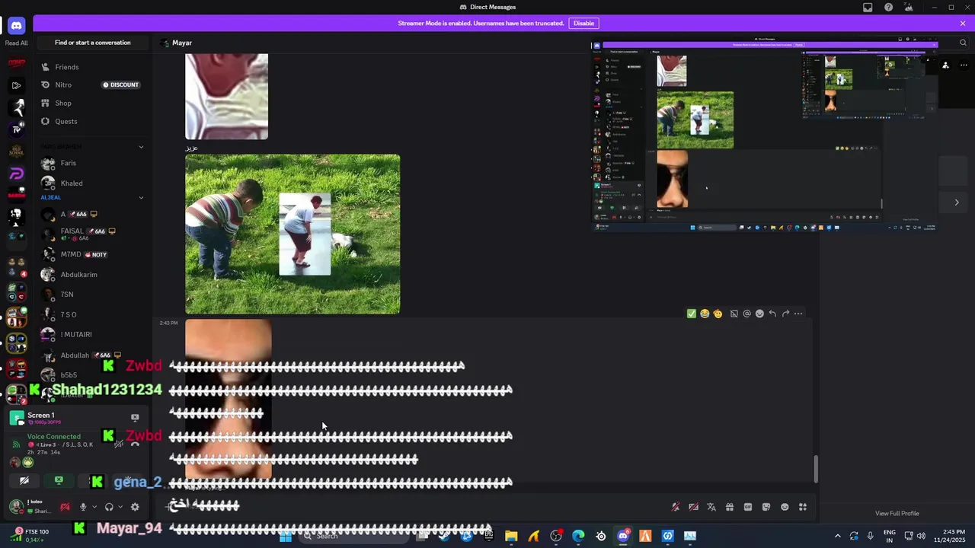This screenshot has height=548, width=975.
Task: Stop streaming Screen 1
Action: 135,417
